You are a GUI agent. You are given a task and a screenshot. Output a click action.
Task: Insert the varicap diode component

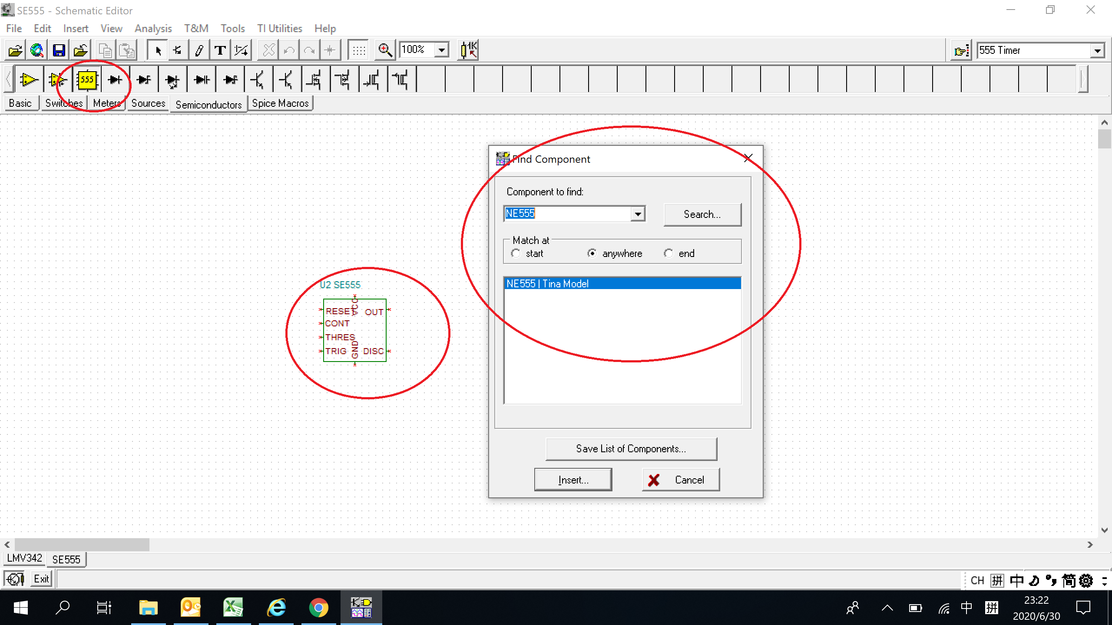(x=202, y=80)
